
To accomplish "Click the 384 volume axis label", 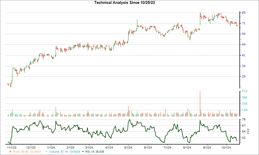I will click(x=245, y=97).
